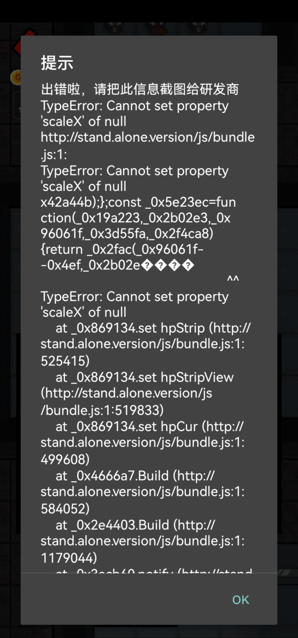Viewport: 298px width, 638px height.
Task: Click the offset number 525415)
Action: pyautogui.click(x=65, y=361)
